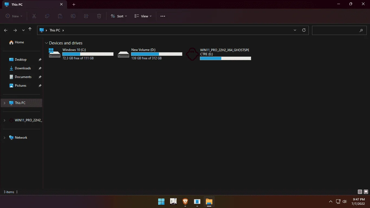Click the Rename icon in toolbar
The height and width of the screenshot is (208, 370).
[x=73, y=16]
